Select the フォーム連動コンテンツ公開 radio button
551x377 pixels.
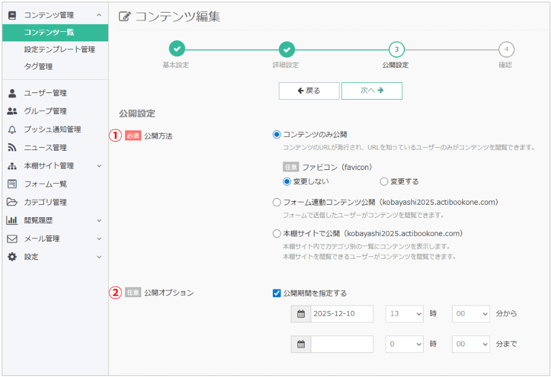pos(276,202)
